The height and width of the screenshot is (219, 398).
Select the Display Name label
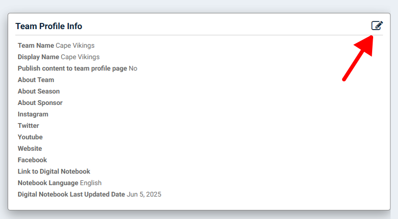pyautogui.click(x=38, y=57)
